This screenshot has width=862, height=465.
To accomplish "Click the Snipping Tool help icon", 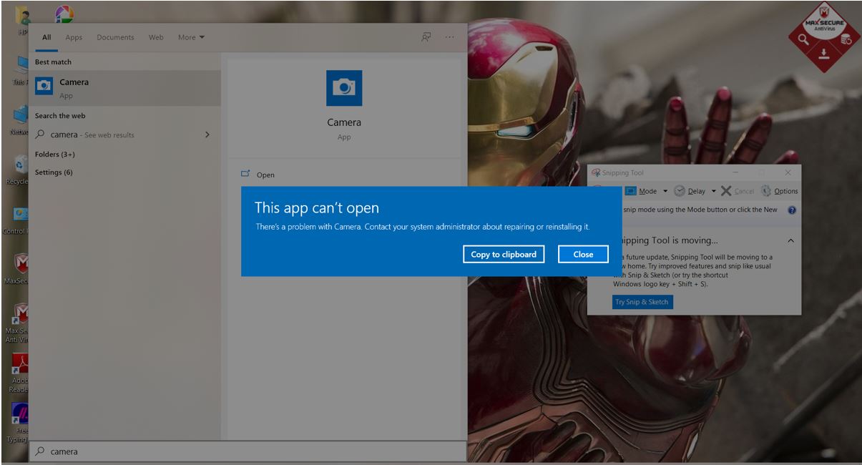I will (792, 210).
